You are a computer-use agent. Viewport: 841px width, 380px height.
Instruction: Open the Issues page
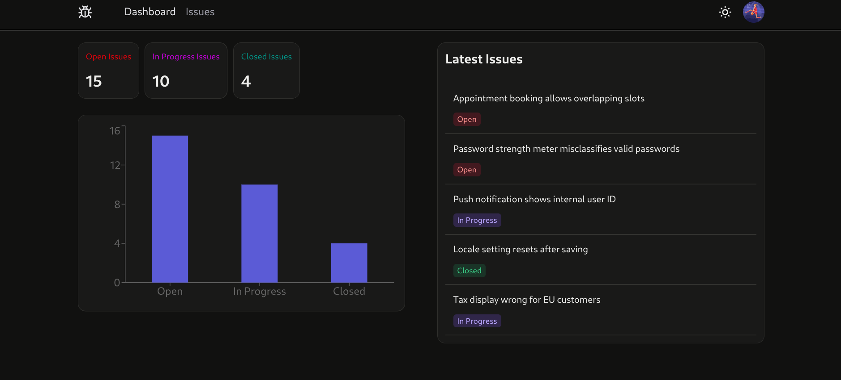tap(200, 12)
